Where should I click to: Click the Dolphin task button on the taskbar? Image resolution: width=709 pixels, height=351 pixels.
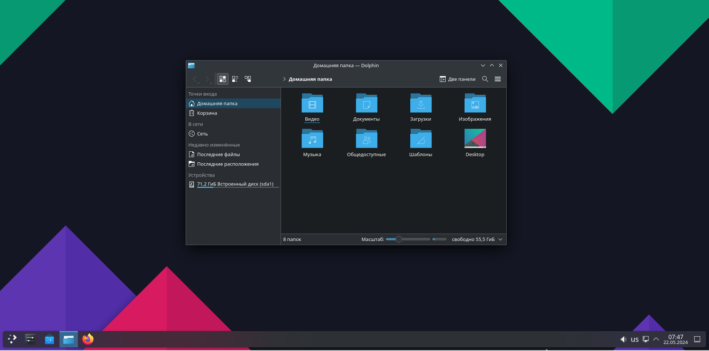tap(69, 339)
